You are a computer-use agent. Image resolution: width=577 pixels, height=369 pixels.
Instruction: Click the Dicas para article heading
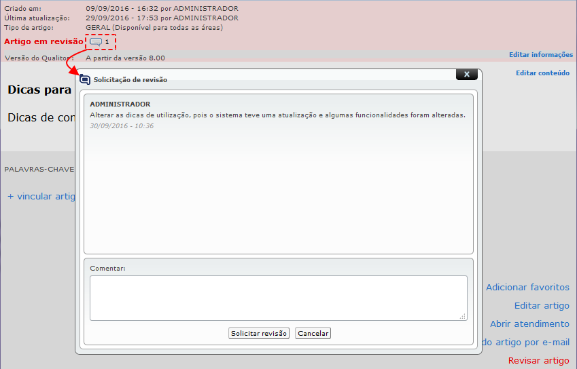pos(39,90)
